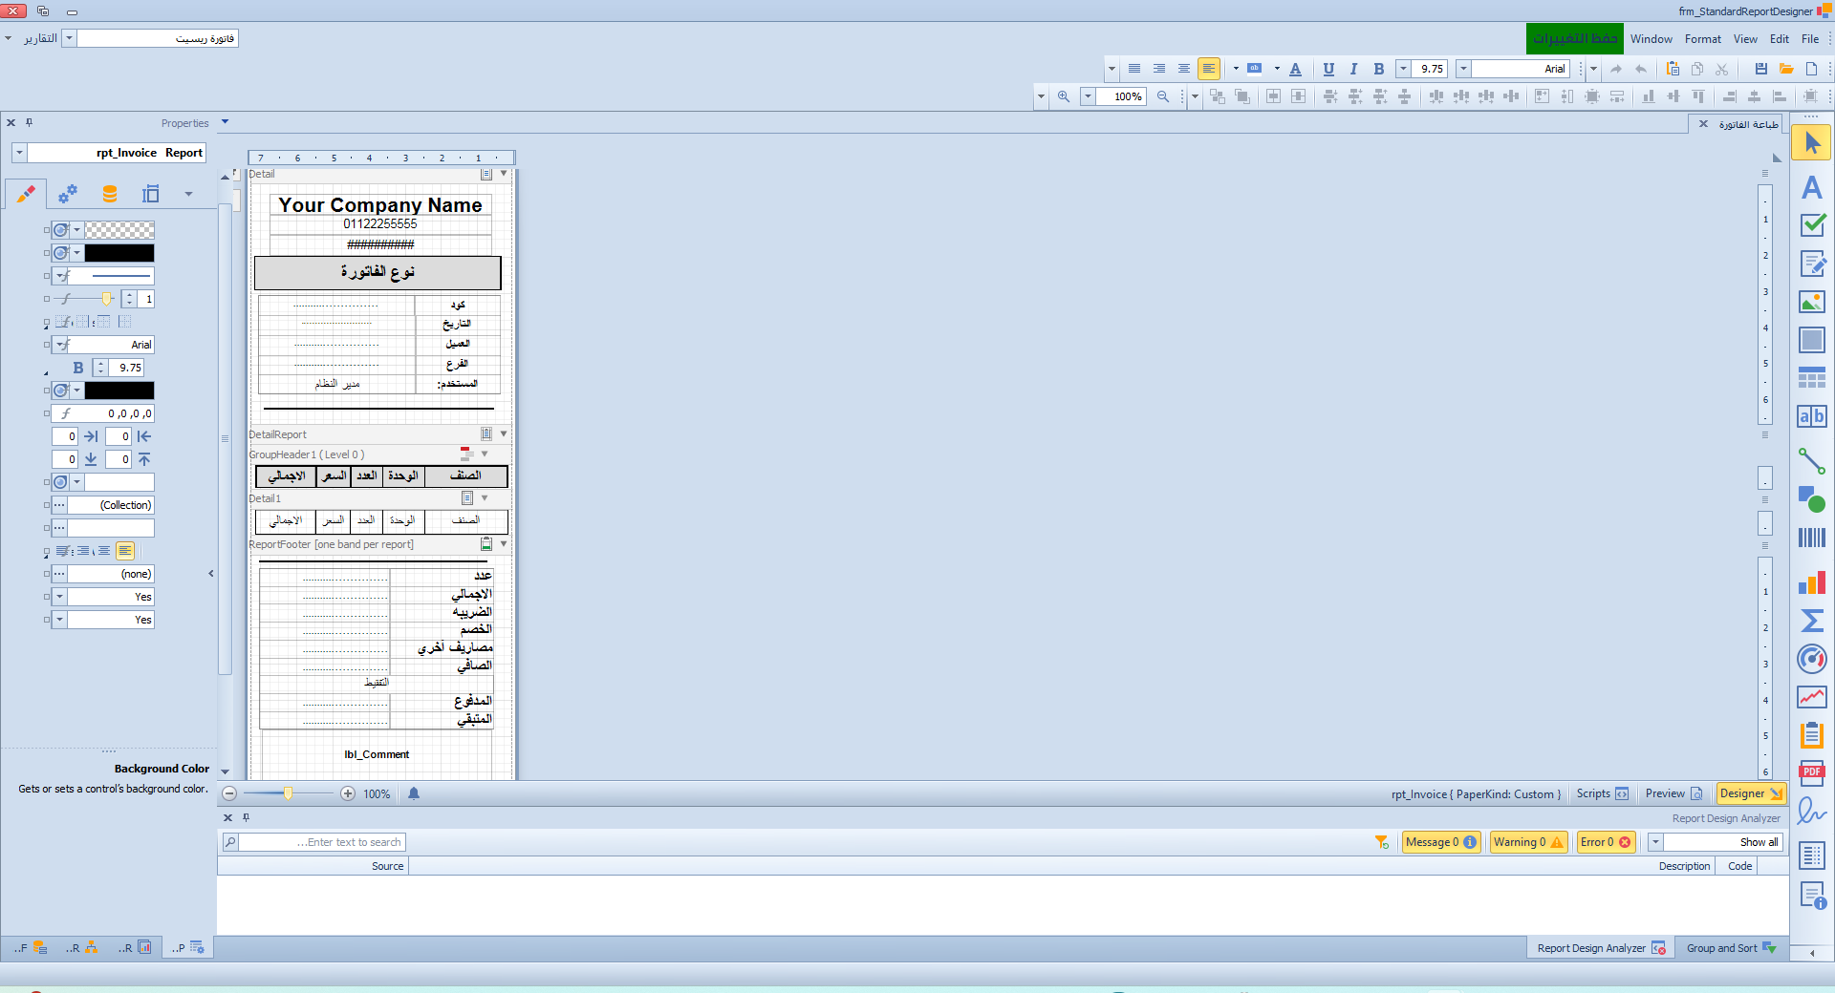Toggle Bold in the formatting toolbar
The width and height of the screenshot is (1835, 993).
pos(1378,69)
